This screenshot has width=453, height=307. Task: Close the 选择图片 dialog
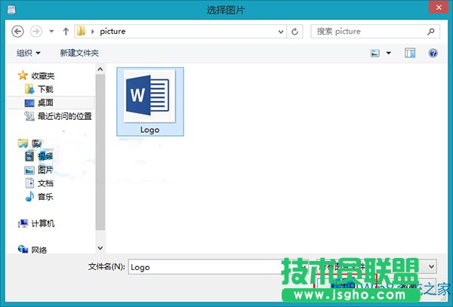[439, 7]
